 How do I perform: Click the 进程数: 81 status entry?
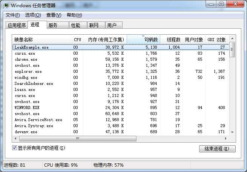point(14,165)
